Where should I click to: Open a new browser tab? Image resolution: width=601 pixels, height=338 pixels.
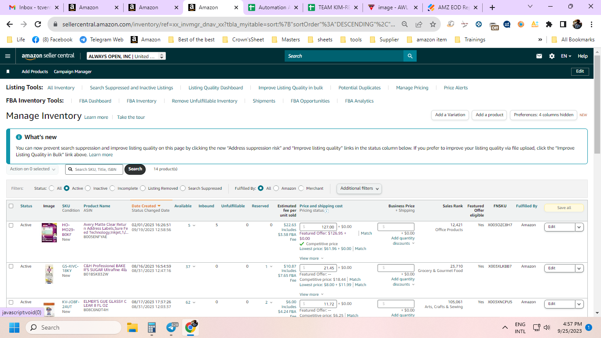[492, 7]
